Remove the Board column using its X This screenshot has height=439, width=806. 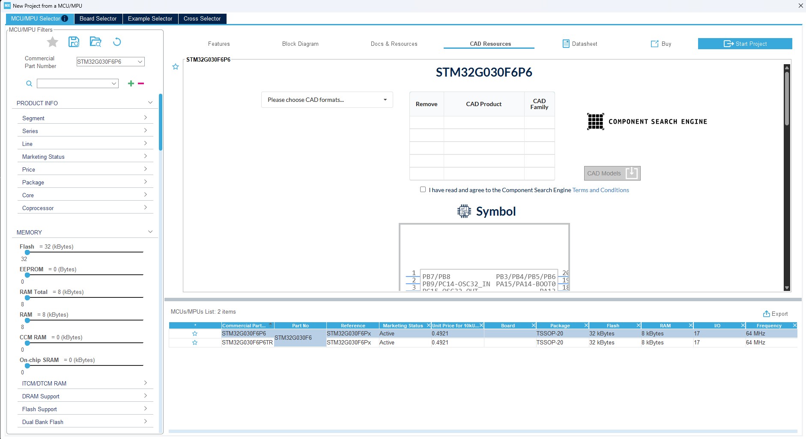pos(534,326)
